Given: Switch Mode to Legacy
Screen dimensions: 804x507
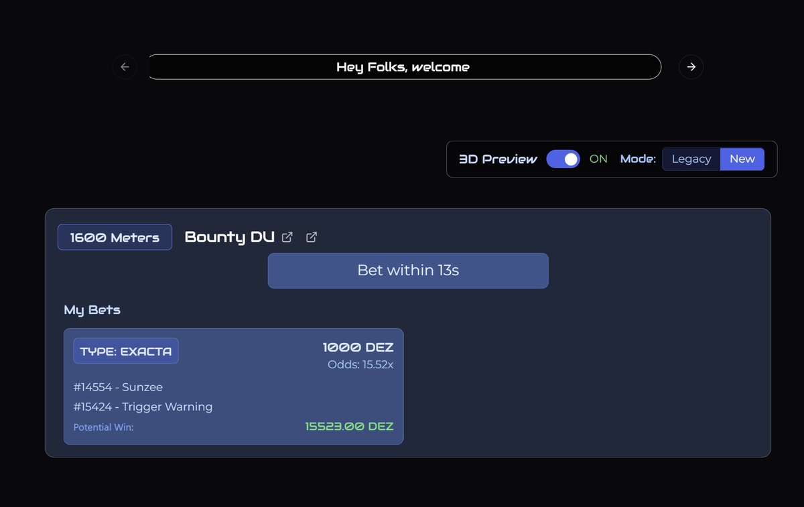Looking at the screenshot, I should [691, 159].
